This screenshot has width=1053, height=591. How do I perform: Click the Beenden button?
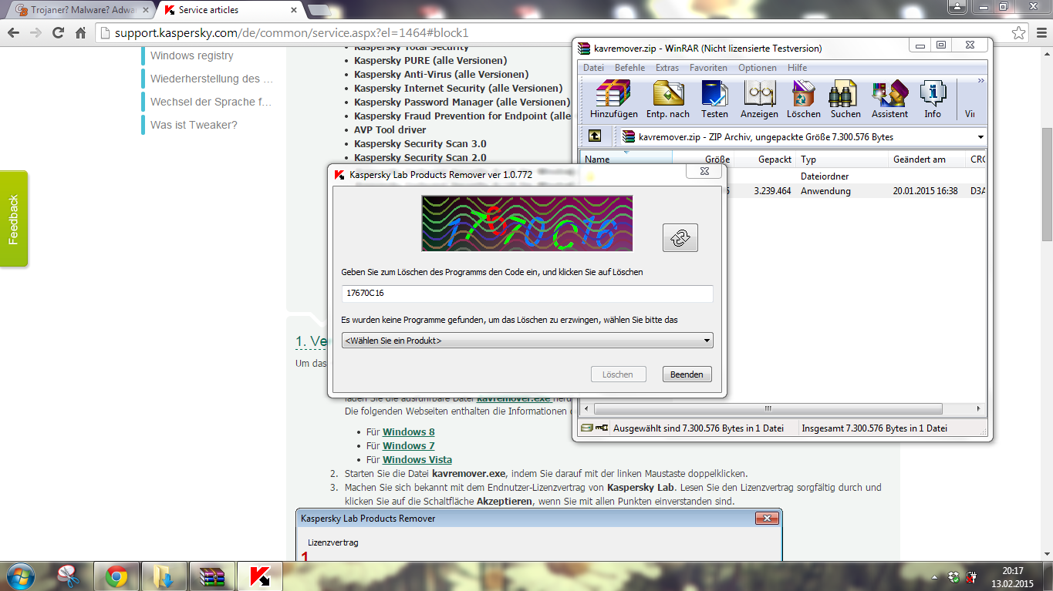[687, 374]
